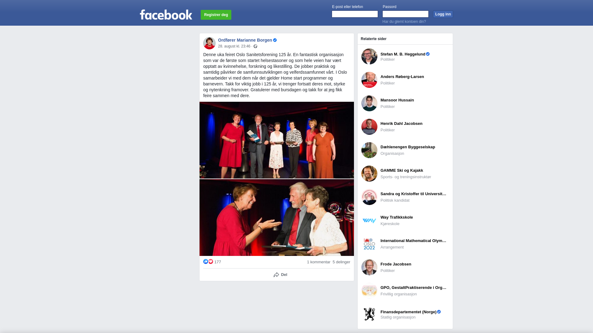
Task: Open the 1 kommentar link
Action: tap(319, 262)
